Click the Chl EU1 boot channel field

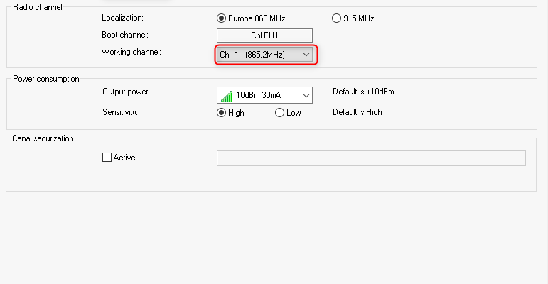(264, 35)
